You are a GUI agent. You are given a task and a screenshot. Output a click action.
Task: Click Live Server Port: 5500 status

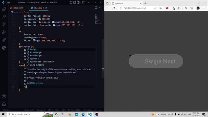(x=74, y=110)
